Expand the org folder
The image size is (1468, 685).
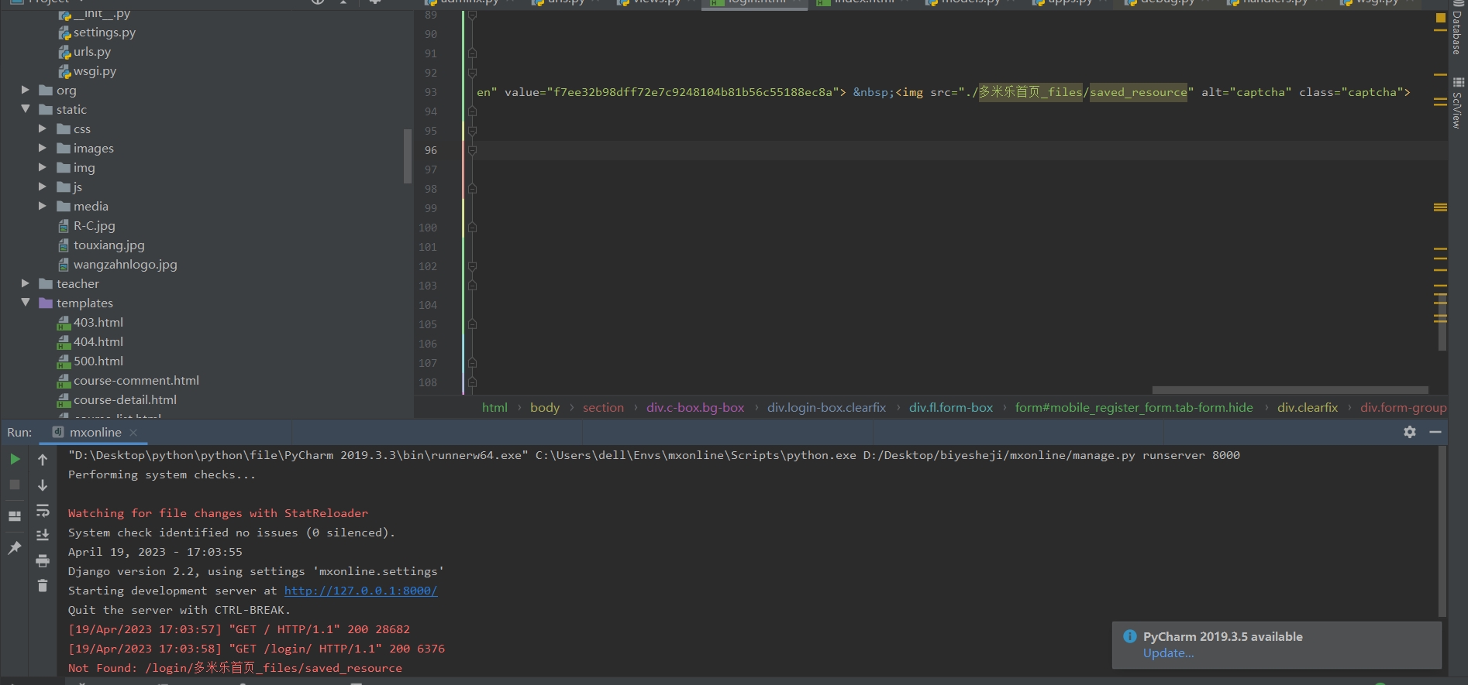[26, 90]
